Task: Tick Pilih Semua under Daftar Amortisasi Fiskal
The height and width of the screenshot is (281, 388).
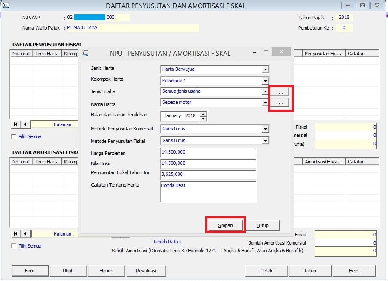Action: [14, 246]
